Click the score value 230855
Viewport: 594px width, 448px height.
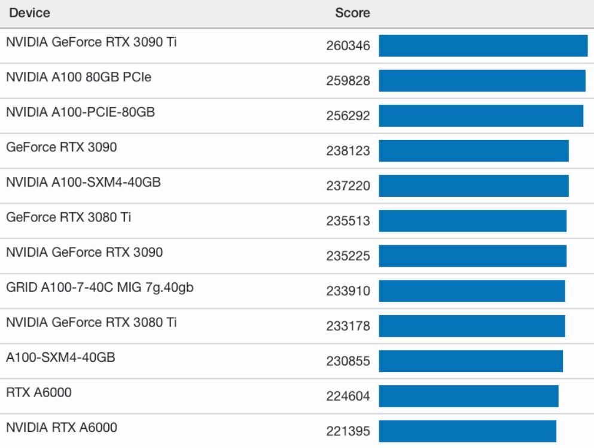click(348, 361)
